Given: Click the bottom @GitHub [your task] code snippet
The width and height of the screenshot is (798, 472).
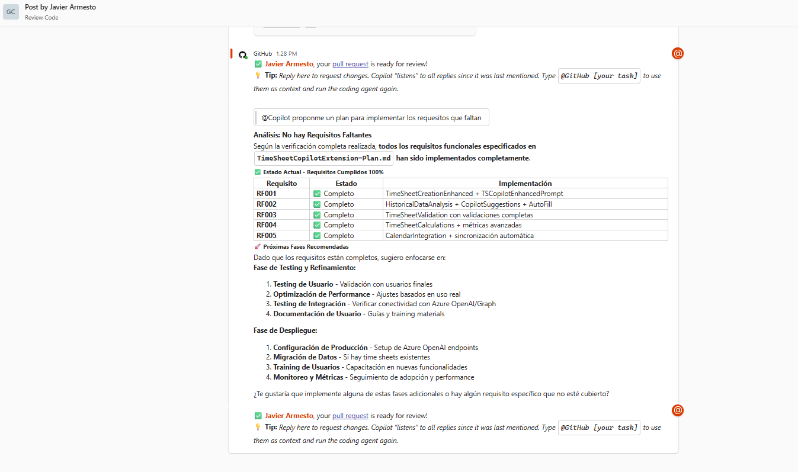Looking at the screenshot, I should click(x=599, y=428).
